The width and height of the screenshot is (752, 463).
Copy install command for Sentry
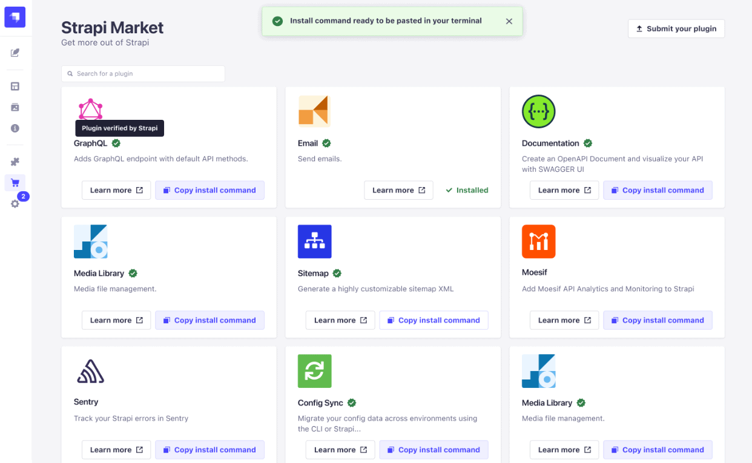pyautogui.click(x=209, y=450)
